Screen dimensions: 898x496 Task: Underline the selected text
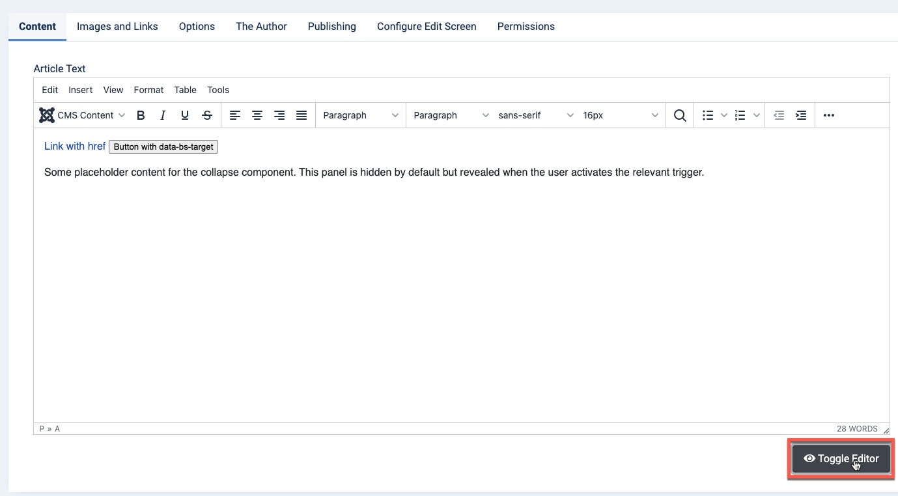tap(185, 115)
